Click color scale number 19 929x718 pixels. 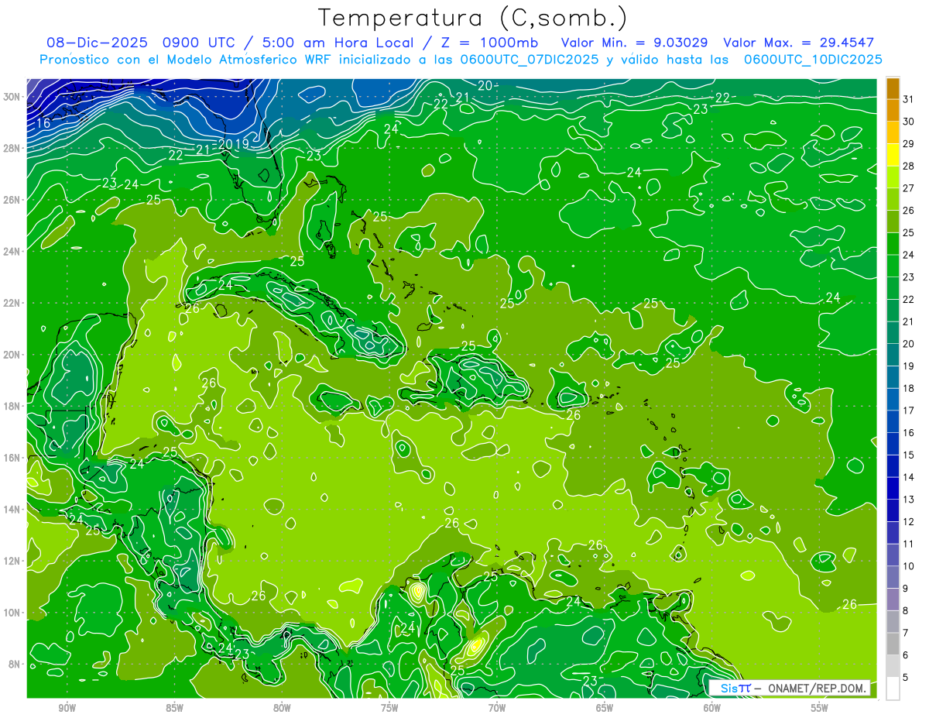coord(909,366)
